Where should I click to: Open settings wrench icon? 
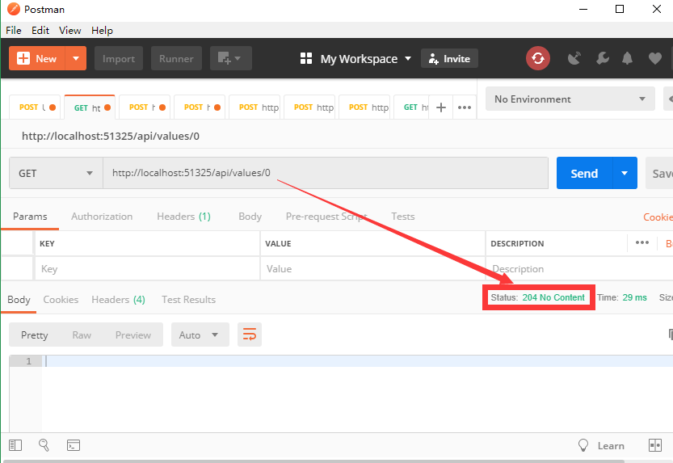pyautogui.click(x=603, y=58)
